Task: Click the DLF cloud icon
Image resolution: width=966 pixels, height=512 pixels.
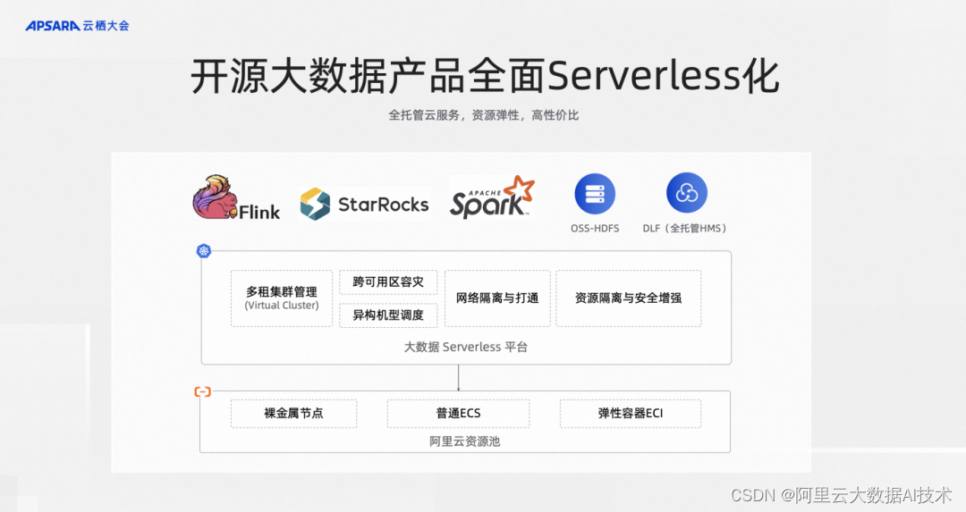Action: tap(686, 193)
